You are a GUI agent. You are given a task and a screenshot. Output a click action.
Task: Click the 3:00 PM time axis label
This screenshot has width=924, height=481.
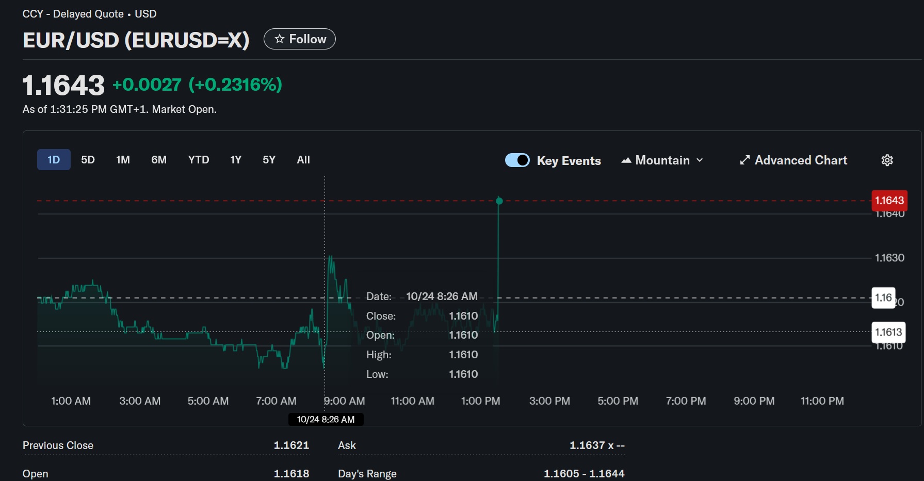coord(549,401)
